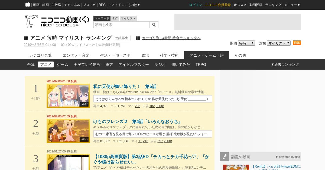Image resolution: width=325 pixels, height=170 pixels.
Task: Open title 私に天使が舞い降りた！ 第5話
Action: click(x=125, y=87)
